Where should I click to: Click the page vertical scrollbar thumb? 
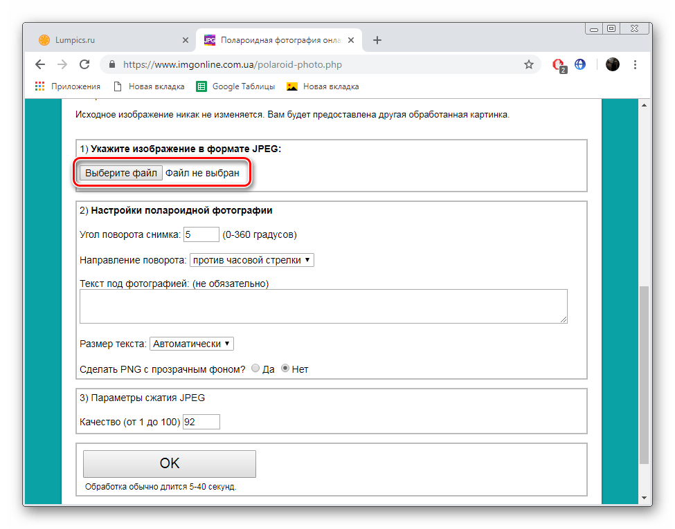644,373
